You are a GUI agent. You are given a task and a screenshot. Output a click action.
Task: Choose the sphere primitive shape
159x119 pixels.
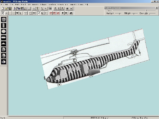pos(3,31)
